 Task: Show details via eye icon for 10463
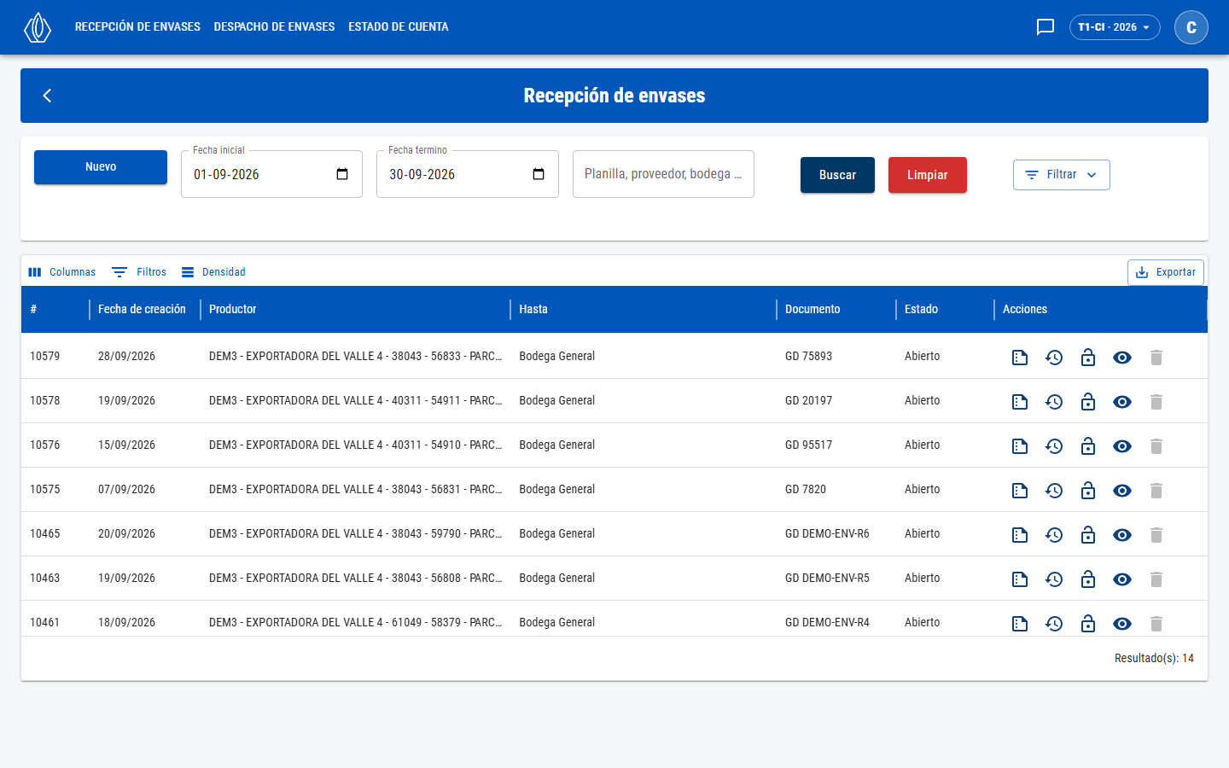pyautogui.click(x=1122, y=579)
